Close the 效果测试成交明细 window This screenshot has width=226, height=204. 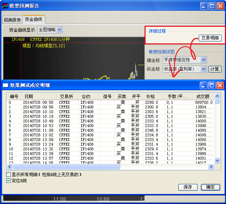pos(220,85)
